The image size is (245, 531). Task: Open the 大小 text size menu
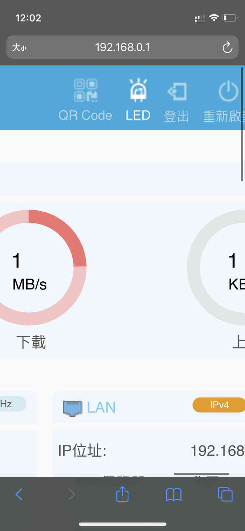(x=19, y=48)
